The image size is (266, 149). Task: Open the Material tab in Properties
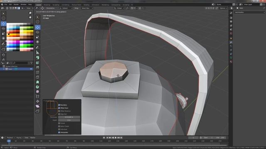(231, 62)
